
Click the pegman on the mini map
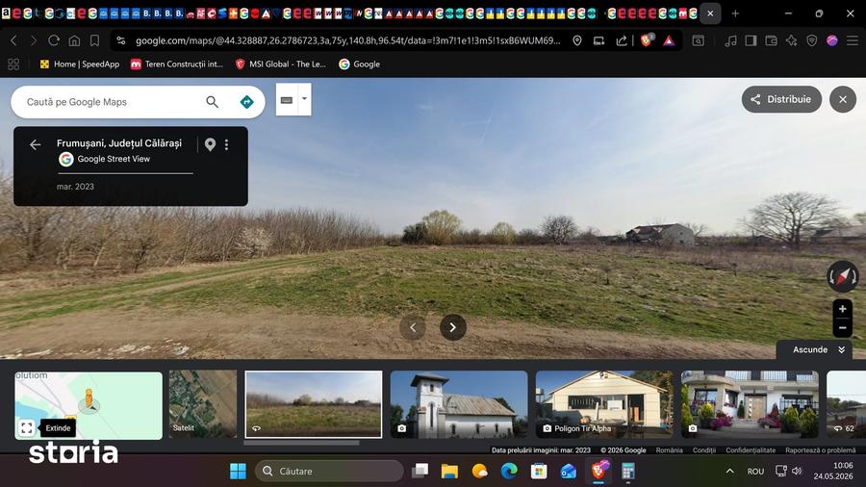[89, 400]
